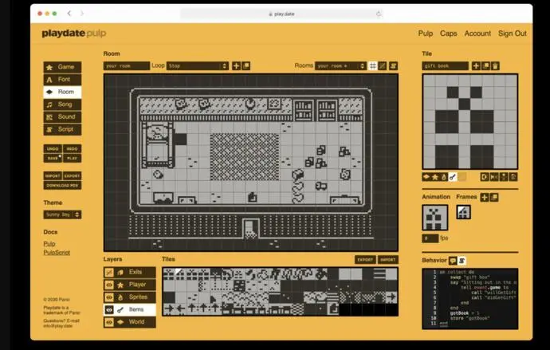Set tile type to Player star

coord(435,177)
